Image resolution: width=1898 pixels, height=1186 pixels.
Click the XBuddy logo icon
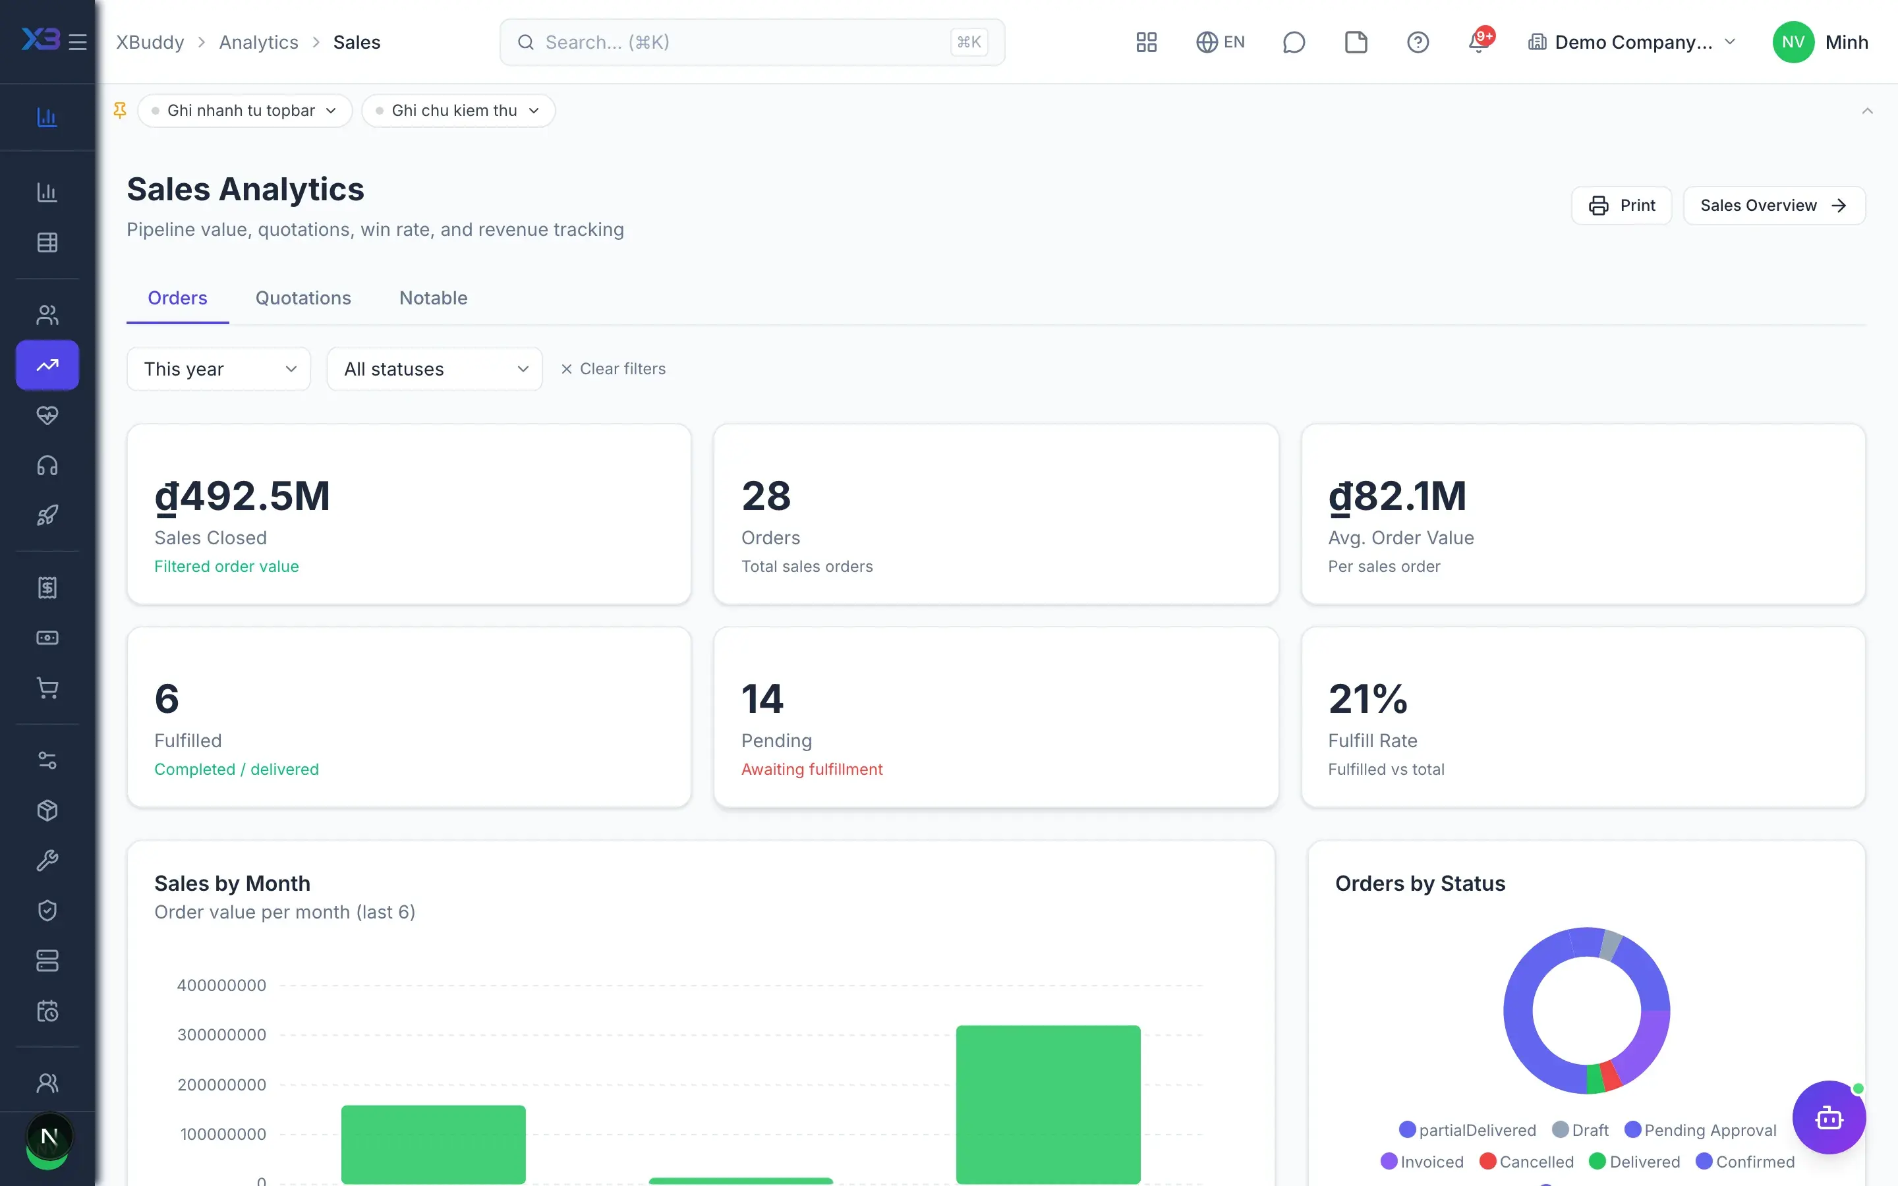(x=40, y=40)
